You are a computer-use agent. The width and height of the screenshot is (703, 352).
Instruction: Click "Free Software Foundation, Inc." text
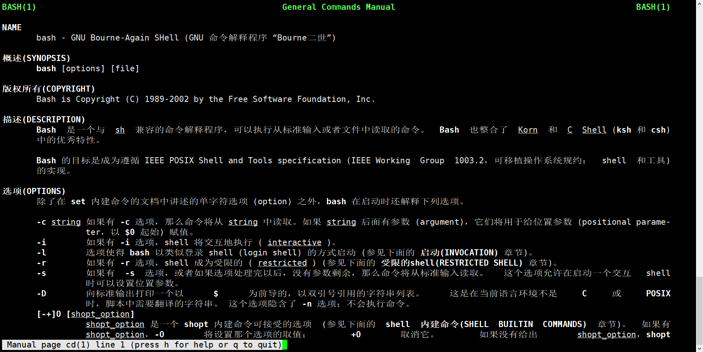tap(302, 99)
